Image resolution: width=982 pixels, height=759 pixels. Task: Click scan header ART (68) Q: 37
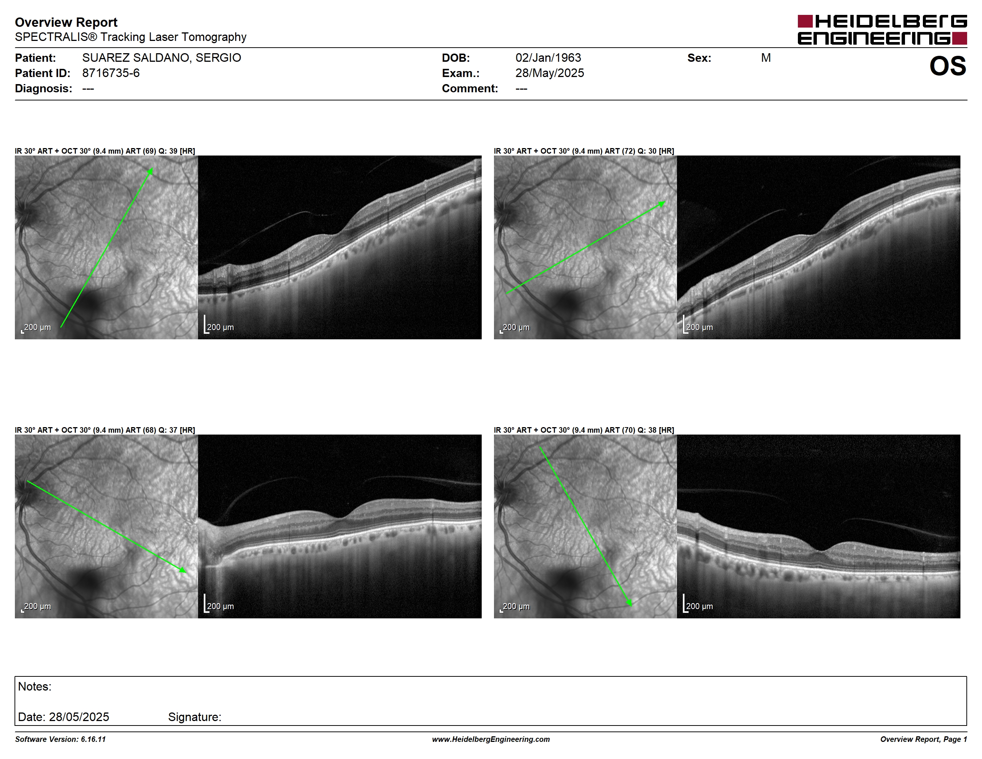click(105, 430)
